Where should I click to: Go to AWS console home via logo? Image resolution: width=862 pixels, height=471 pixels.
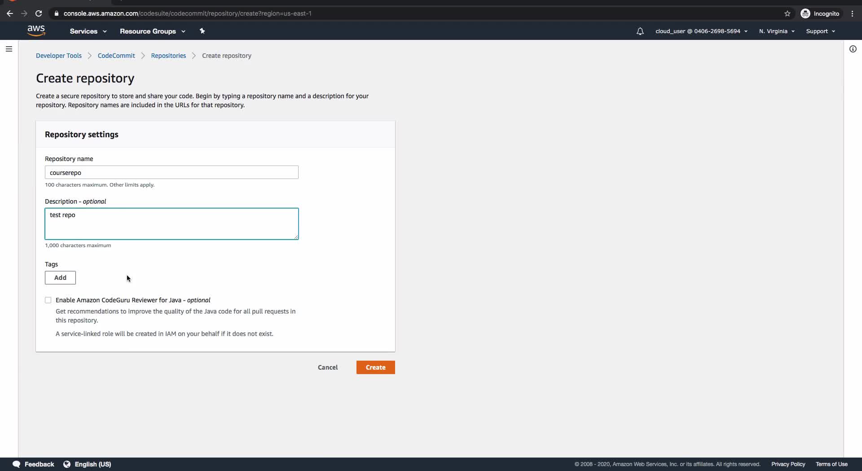click(36, 31)
